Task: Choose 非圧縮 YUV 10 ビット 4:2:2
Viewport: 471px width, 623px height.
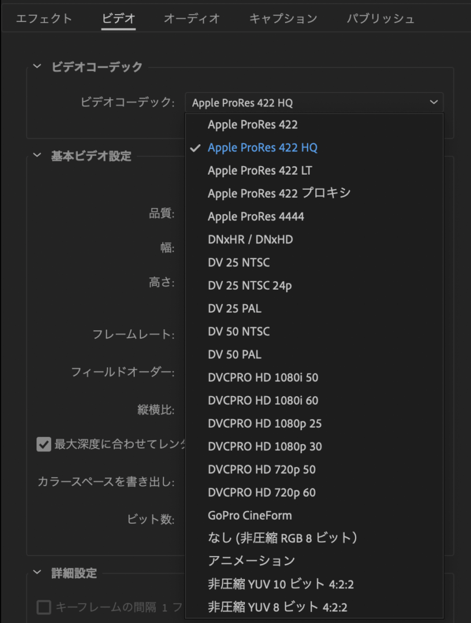Action: pos(314,585)
